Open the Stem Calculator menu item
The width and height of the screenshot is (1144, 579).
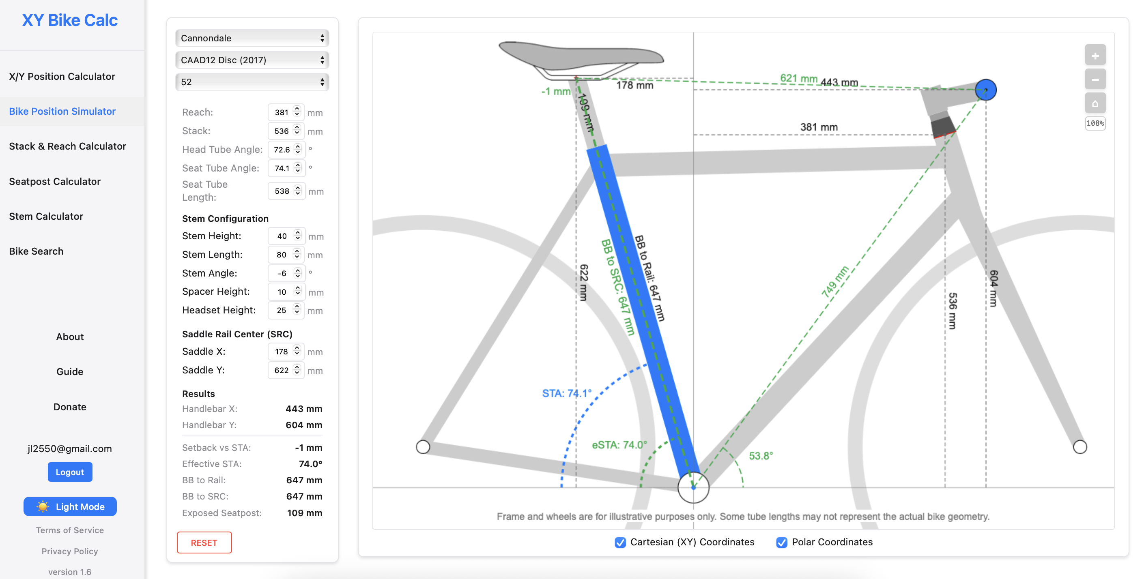coord(46,216)
